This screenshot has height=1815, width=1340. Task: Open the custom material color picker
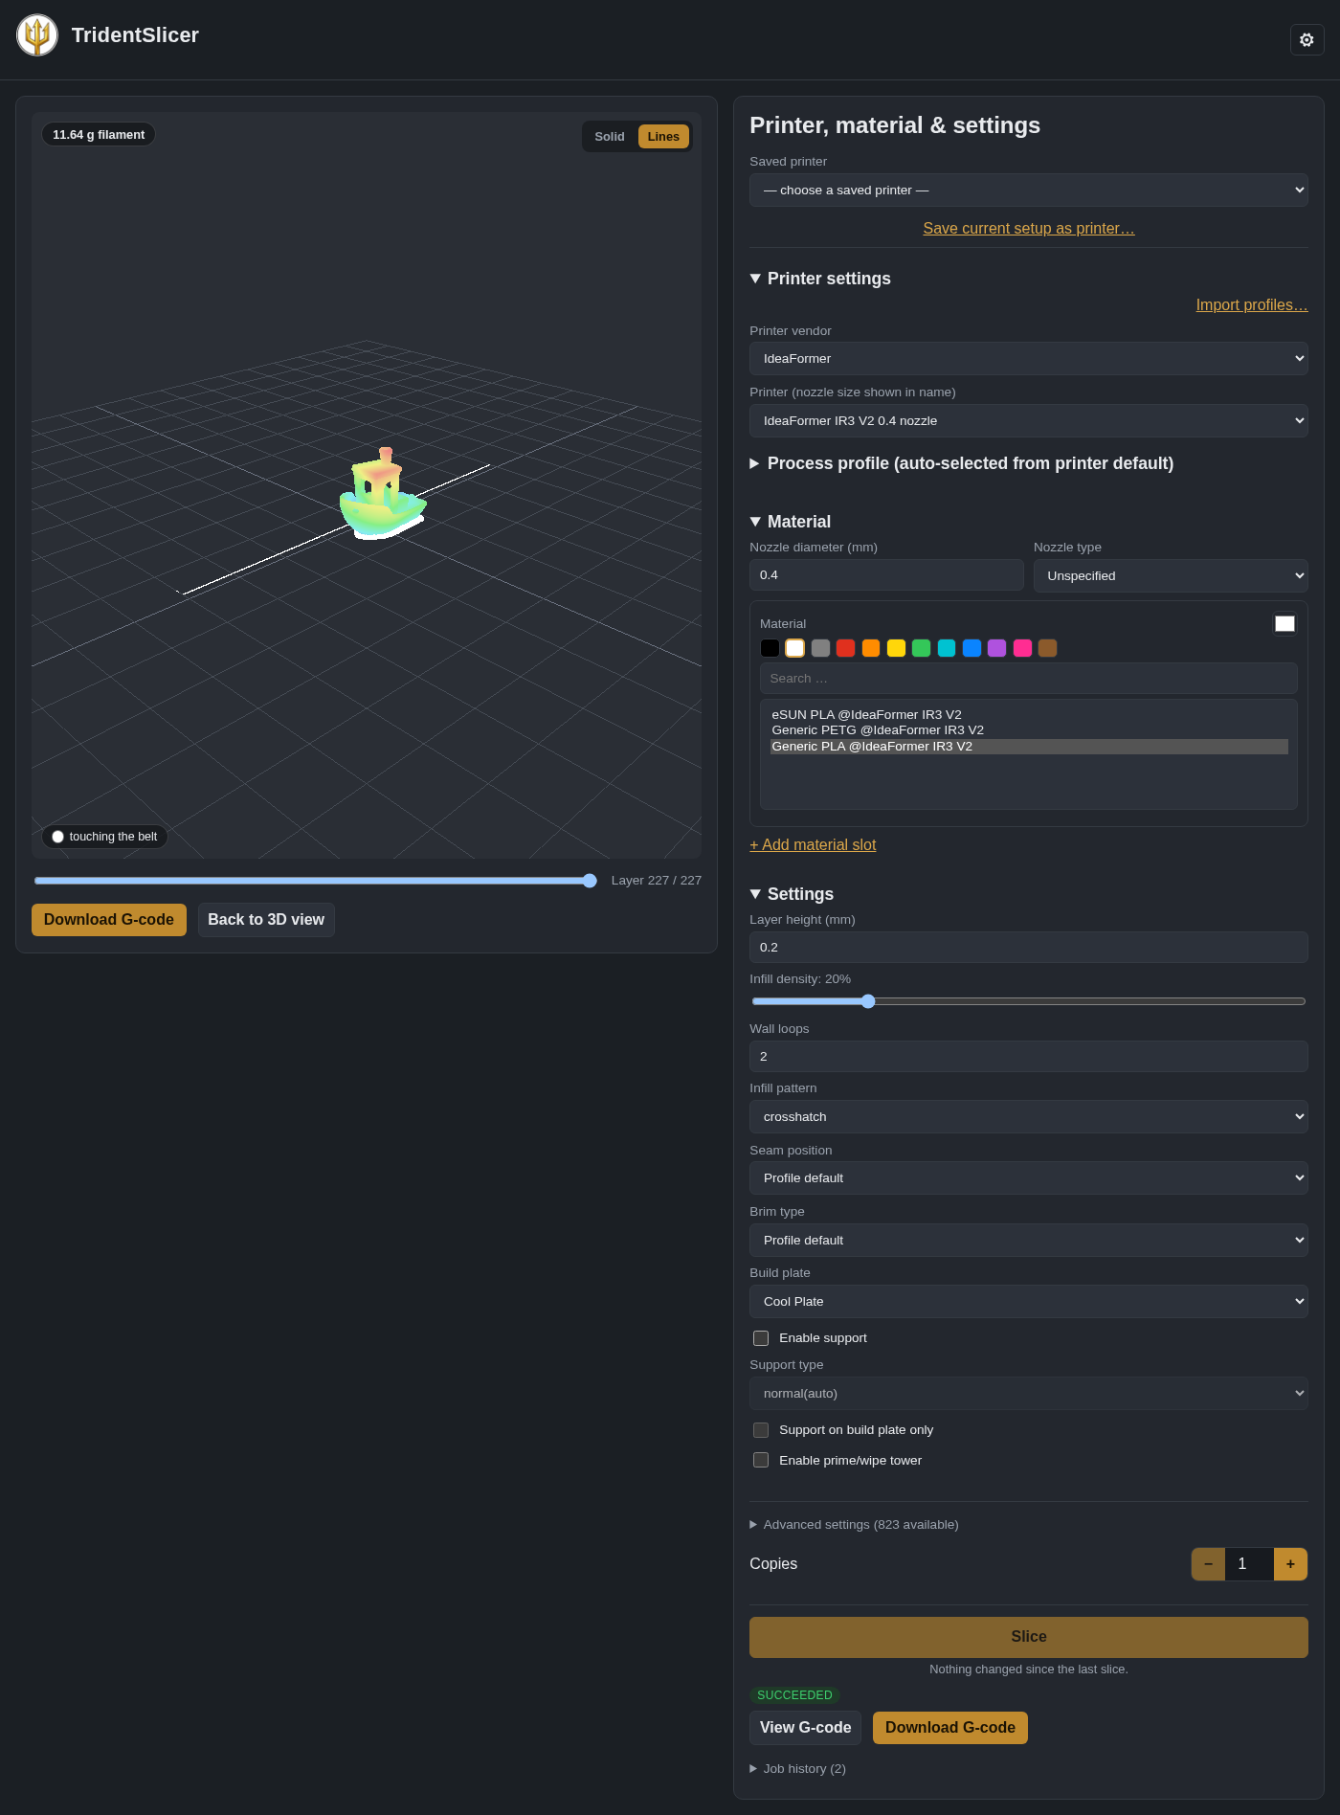click(1284, 623)
